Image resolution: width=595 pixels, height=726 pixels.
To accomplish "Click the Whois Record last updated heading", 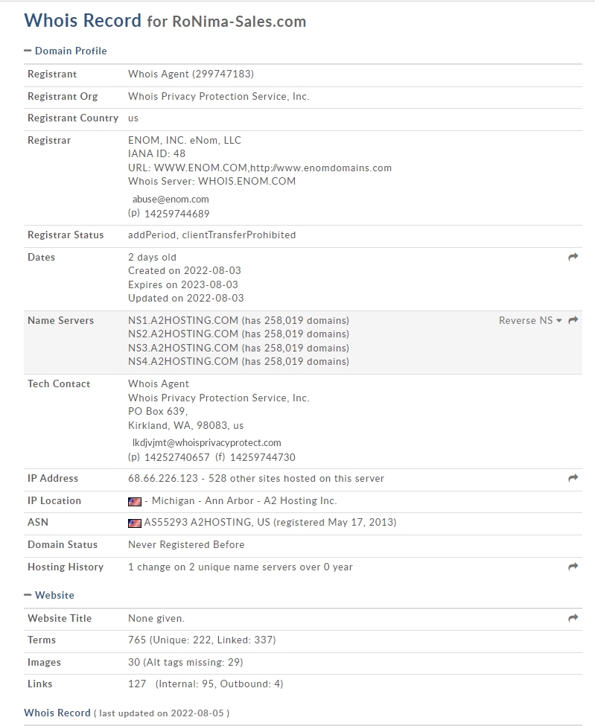I will [x=127, y=713].
